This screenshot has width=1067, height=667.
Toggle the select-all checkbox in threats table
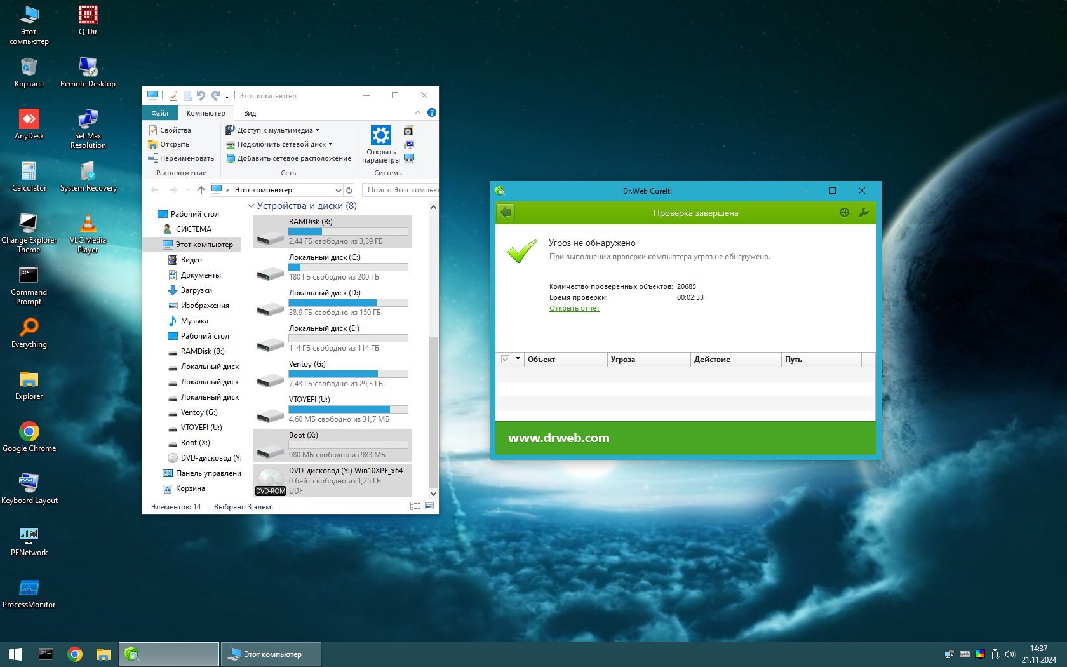point(506,360)
